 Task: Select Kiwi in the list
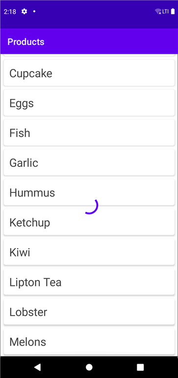[x=89, y=252]
